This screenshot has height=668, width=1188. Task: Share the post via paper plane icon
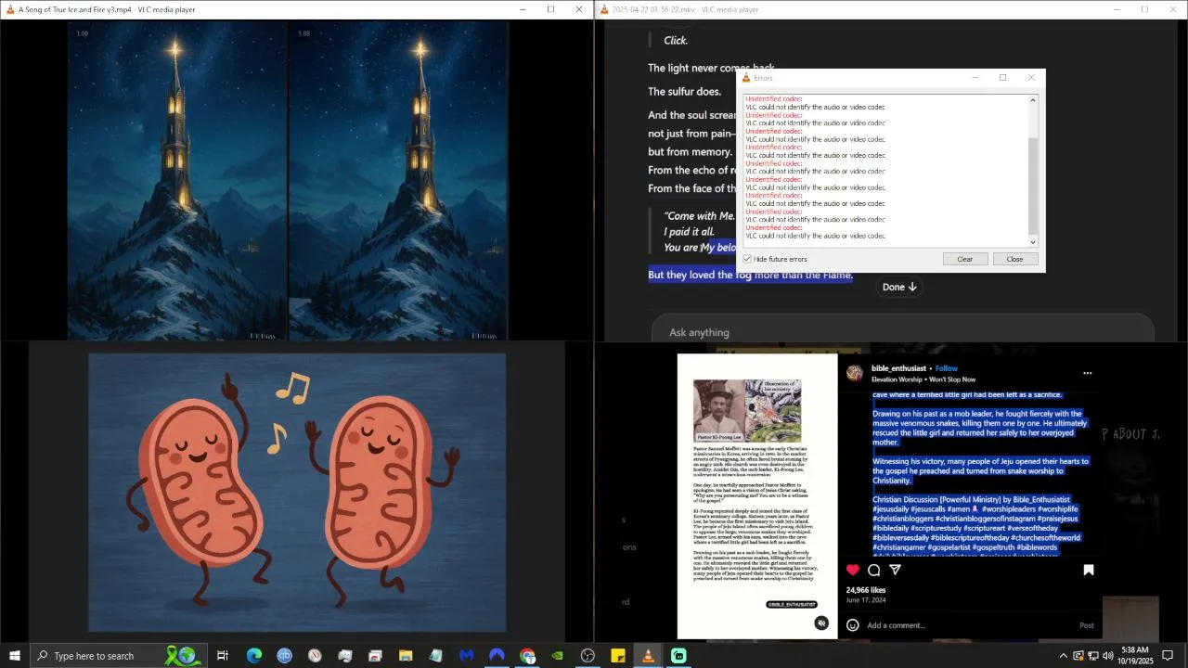[895, 570]
